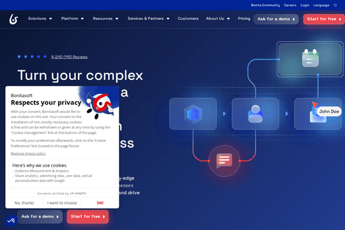Open the Bonita Community link
The image size is (345, 230).
click(265, 5)
